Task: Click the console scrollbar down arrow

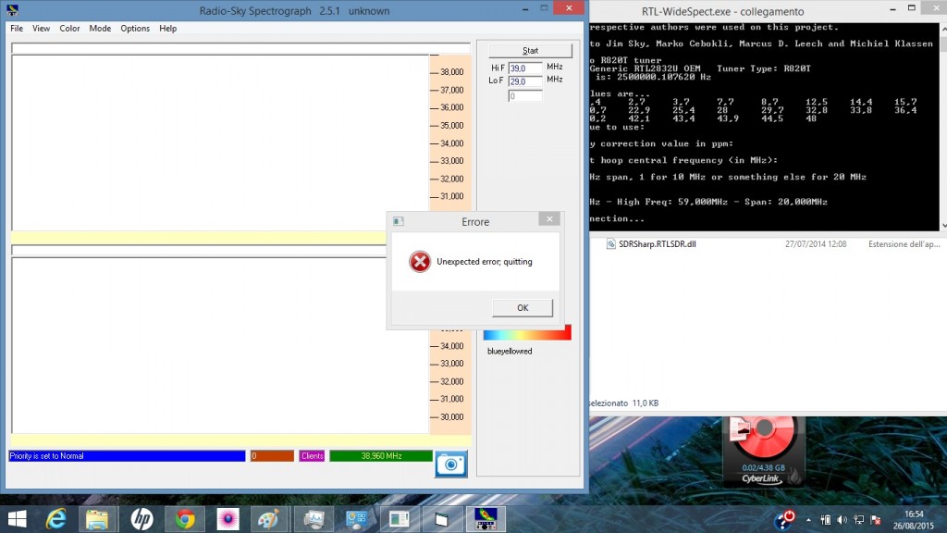Action: click(943, 226)
